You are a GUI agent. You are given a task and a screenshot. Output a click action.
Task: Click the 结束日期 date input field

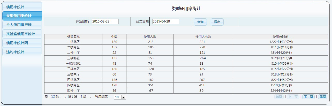[165, 21]
